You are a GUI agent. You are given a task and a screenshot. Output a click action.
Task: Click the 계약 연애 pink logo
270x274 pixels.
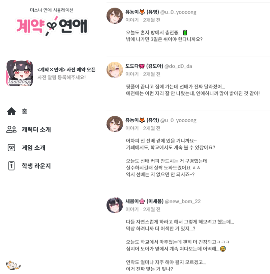click(x=52, y=26)
